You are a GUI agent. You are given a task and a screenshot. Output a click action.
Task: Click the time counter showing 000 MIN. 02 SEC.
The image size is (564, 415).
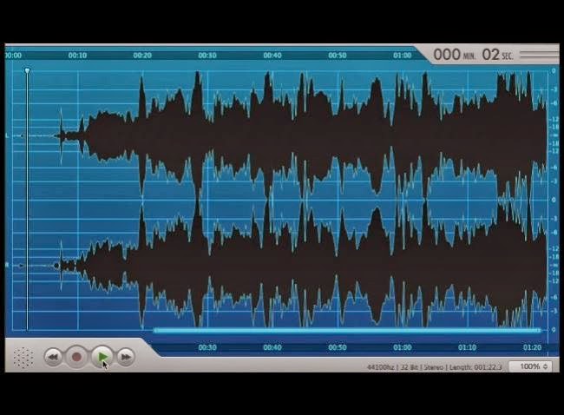point(473,55)
